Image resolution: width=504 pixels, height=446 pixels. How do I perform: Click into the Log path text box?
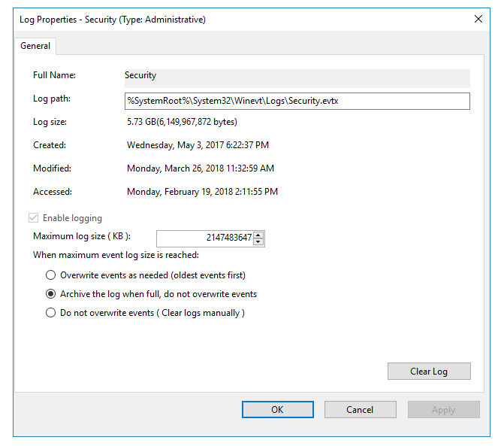297,101
